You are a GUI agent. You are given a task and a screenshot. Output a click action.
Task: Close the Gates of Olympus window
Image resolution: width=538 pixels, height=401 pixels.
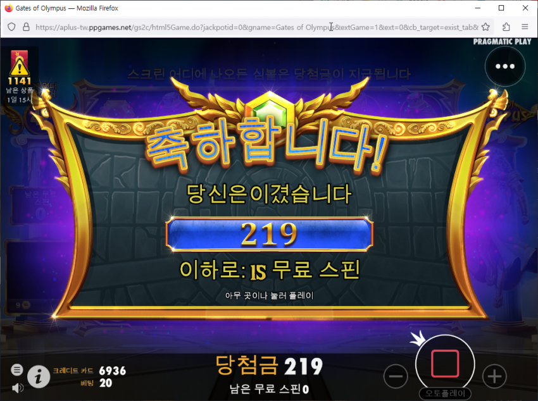(525, 8)
